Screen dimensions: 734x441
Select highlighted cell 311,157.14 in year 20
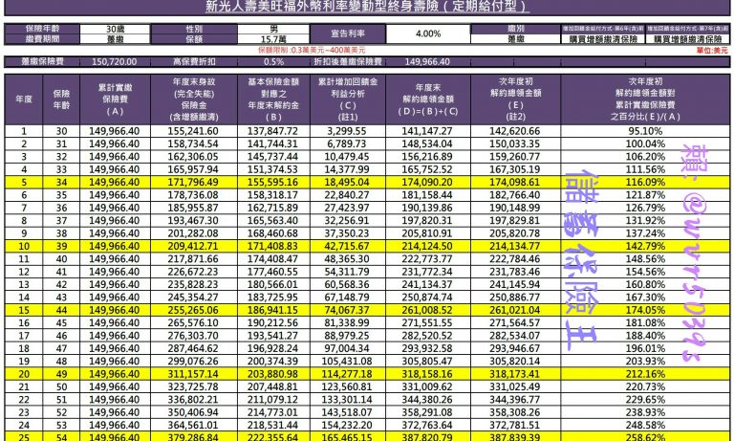pyautogui.click(x=193, y=374)
